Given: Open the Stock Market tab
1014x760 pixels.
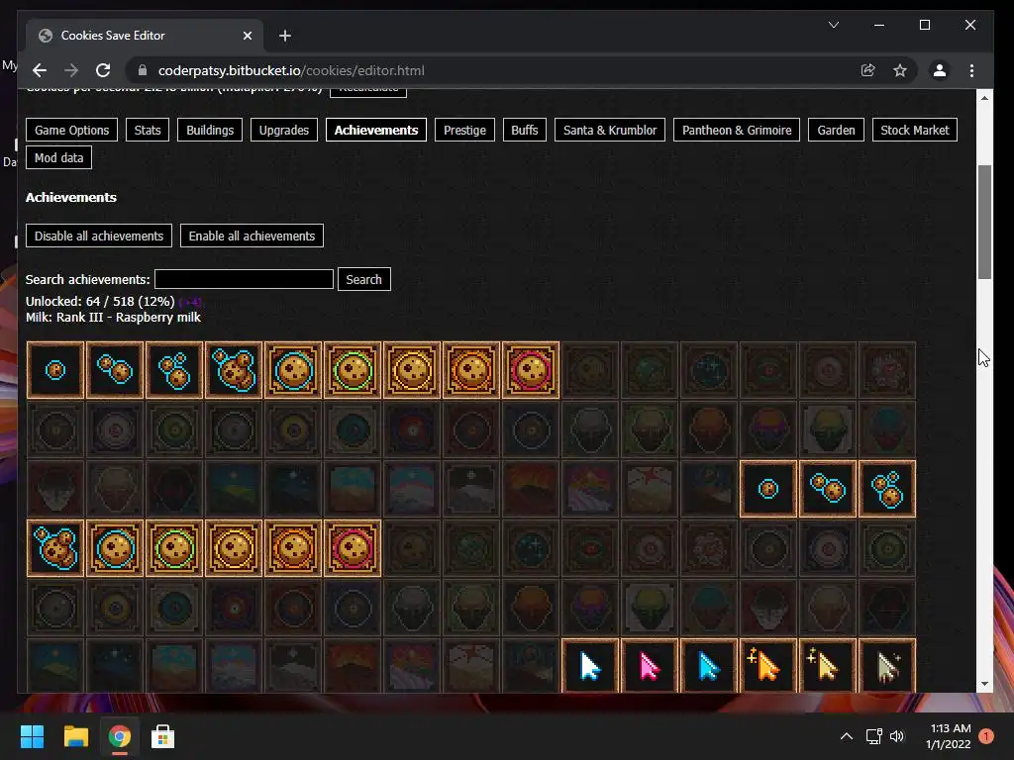Looking at the screenshot, I should pos(914,130).
